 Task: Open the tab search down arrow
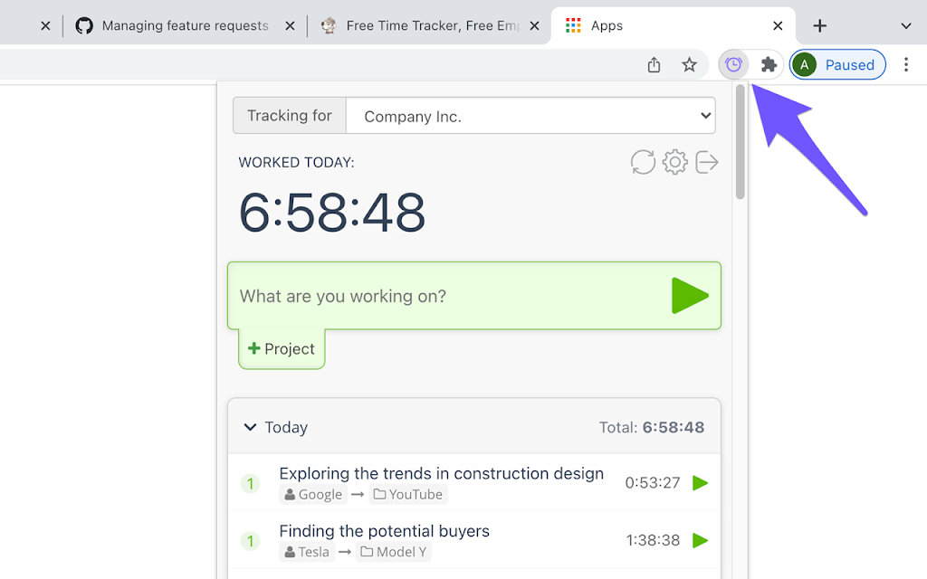[x=905, y=26]
